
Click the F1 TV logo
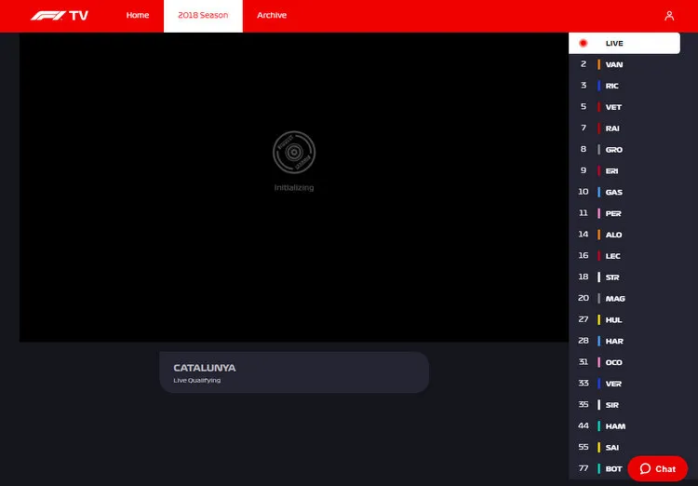(60, 16)
